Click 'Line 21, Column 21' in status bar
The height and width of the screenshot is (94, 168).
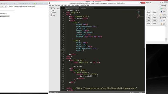pos(53,92)
